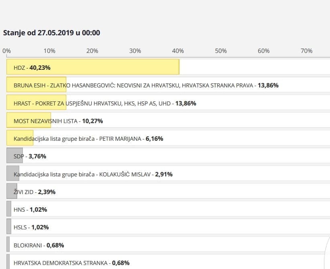Viewport: 330px width, 269px height.
Task: Click the Kolakušić Mislav candidate list bar
Action: tap(13, 174)
